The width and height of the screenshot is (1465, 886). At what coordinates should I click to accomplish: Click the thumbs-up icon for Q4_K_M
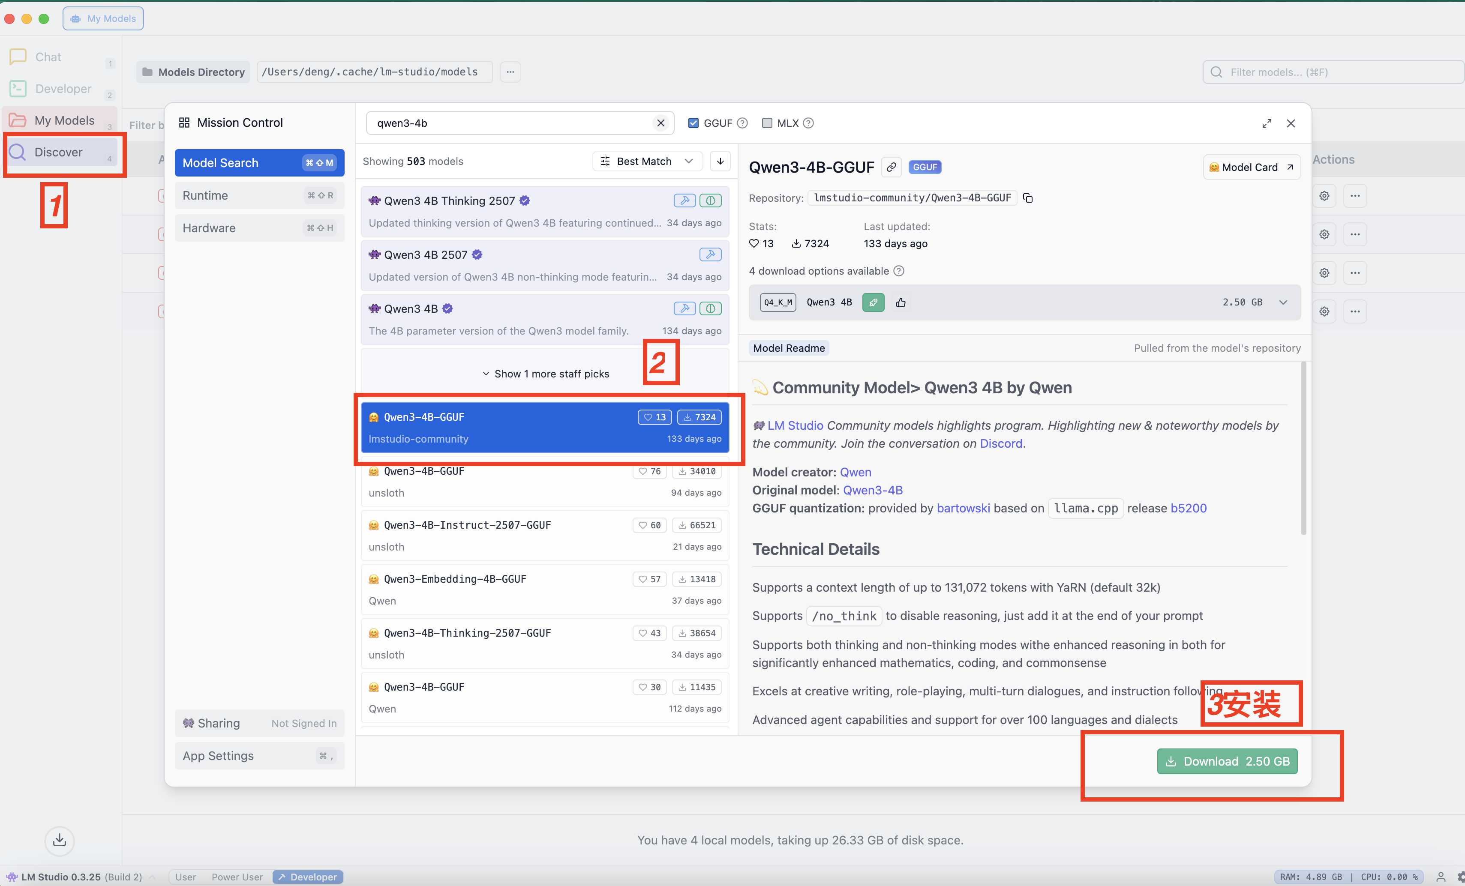click(901, 302)
